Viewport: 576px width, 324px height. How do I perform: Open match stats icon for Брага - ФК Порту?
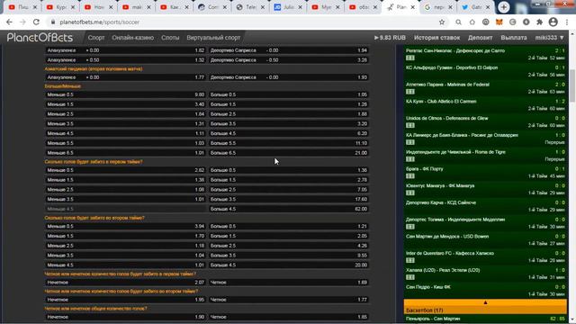(410, 176)
